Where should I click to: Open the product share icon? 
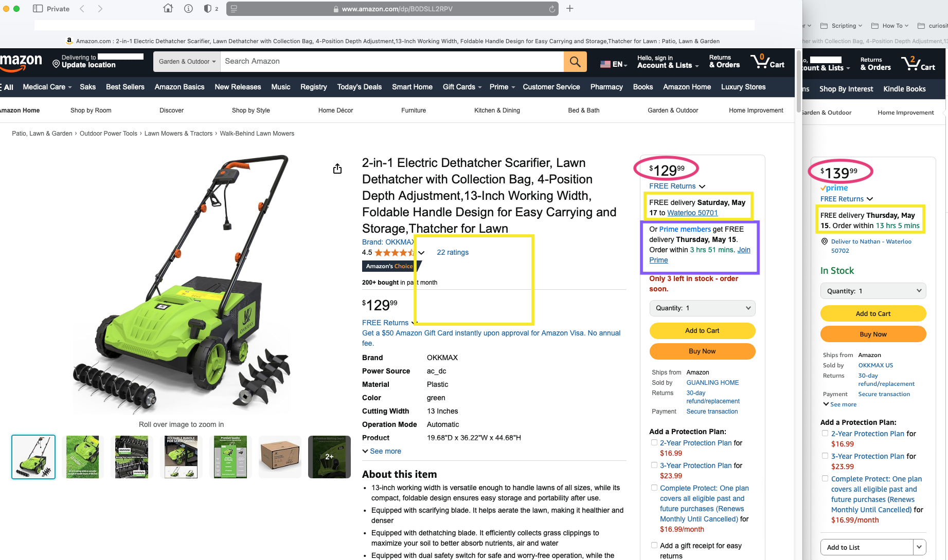click(x=337, y=169)
